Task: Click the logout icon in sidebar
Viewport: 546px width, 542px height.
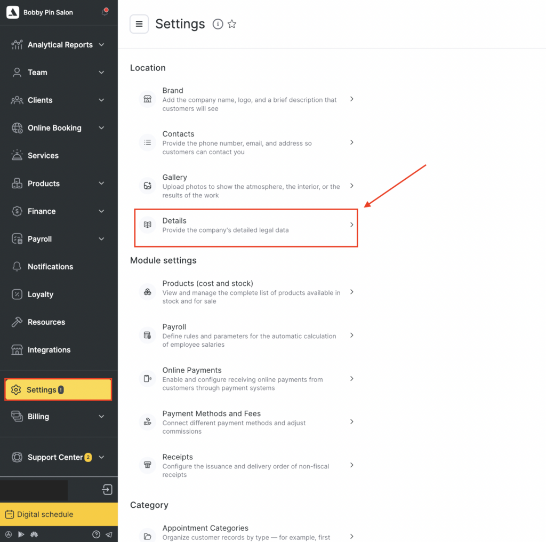Action: coord(107,490)
